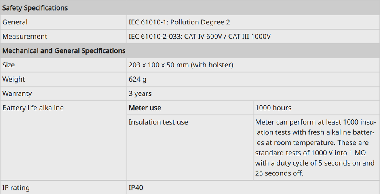Select the IP40 value cell
This screenshot has height=194, width=380.
pyautogui.click(x=253, y=187)
